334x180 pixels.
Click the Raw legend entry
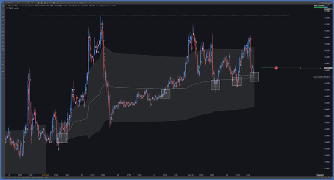point(90,5)
